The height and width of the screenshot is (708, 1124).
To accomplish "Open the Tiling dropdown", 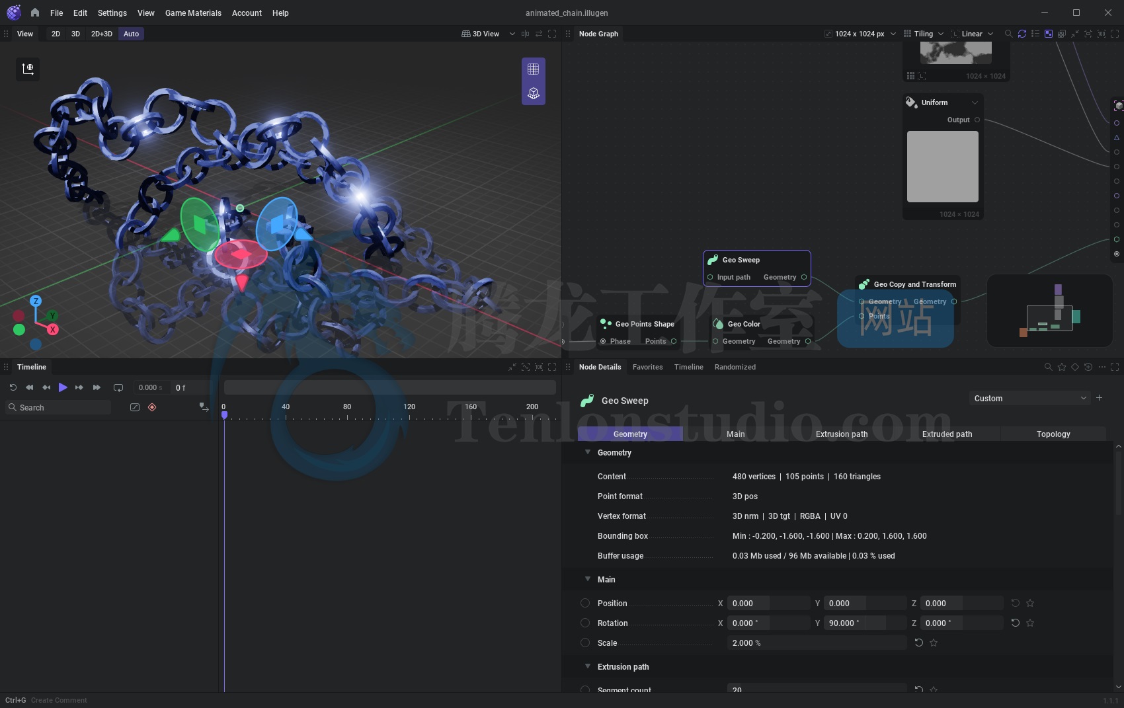I will tap(924, 34).
